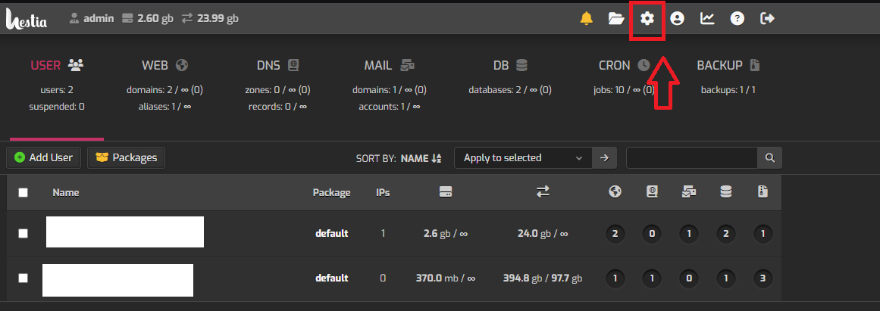This screenshot has width=880, height=311.
Task: Open the 'Apply to selected' dropdown
Action: 523,158
